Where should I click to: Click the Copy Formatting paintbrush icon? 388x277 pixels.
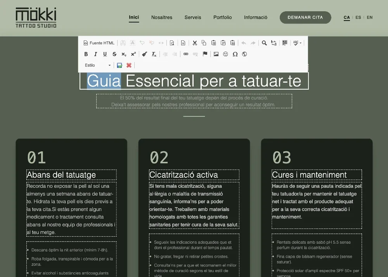pyautogui.click(x=144, y=54)
